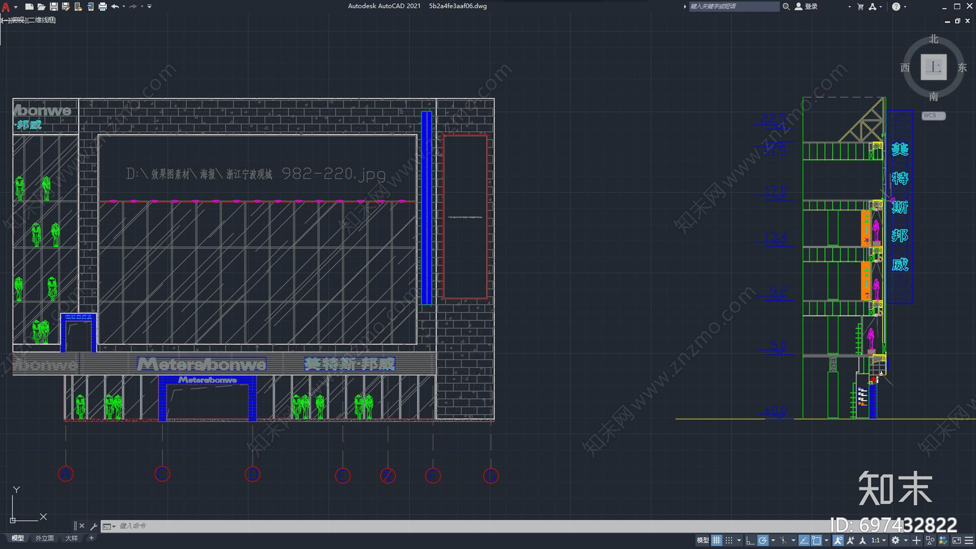Switch to the 大样 layout tab
The height and width of the screenshot is (549, 976).
(71, 538)
